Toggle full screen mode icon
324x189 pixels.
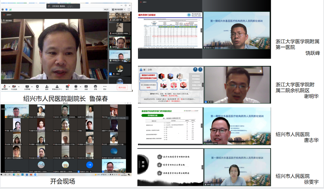129,9
